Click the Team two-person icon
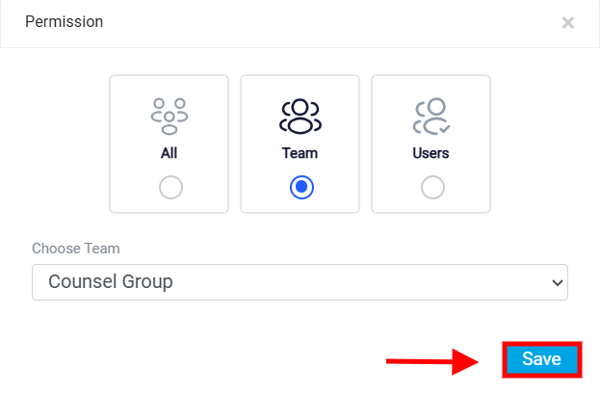Screen dimensions: 600x393 coord(300,117)
